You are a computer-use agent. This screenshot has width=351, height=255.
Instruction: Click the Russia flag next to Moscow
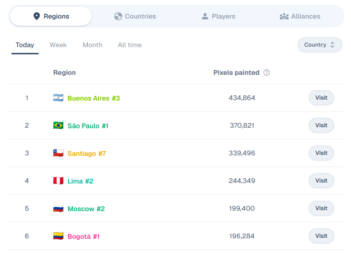pyautogui.click(x=58, y=208)
